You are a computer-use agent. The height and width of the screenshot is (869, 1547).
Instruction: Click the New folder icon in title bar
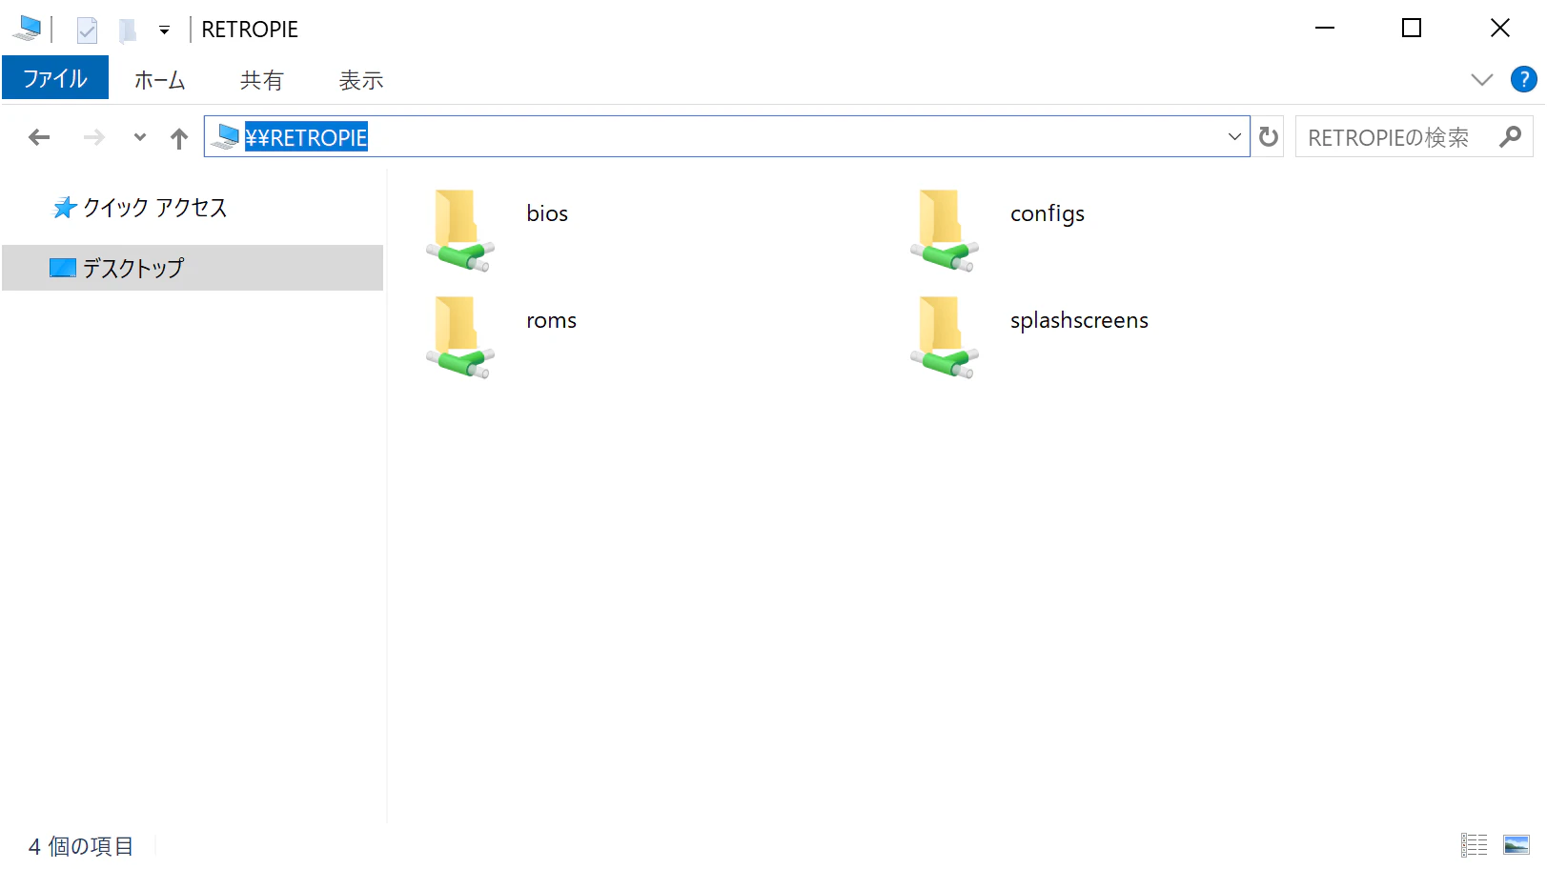tap(127, 30)
